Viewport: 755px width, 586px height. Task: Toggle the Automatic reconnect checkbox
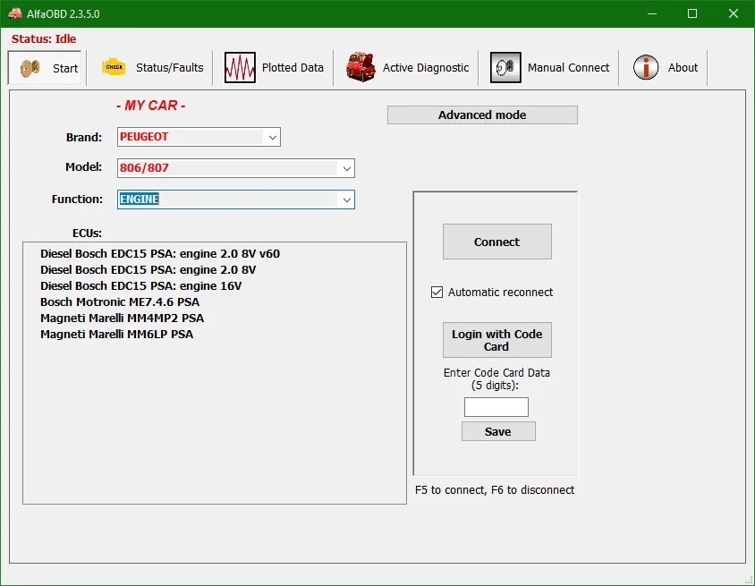click(x=437, y=293)
